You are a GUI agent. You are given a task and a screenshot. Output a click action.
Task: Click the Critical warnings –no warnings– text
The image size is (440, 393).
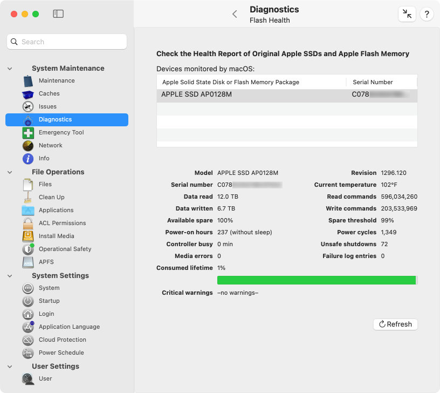tap(238, 293)
